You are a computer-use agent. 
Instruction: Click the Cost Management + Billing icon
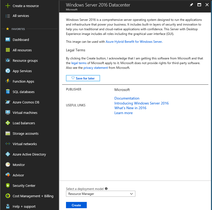pos(8,196)
